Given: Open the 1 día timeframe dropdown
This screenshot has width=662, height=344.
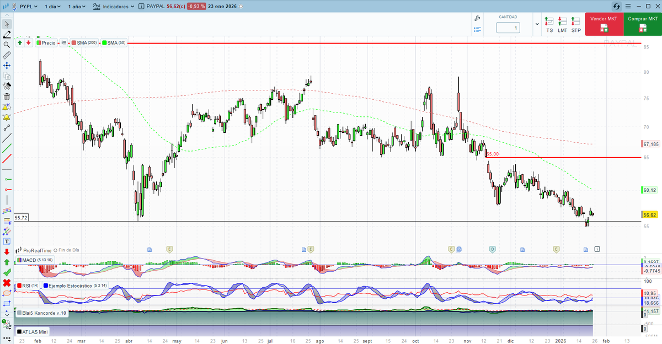Looking at the screenshot, I should coord(53,7).
